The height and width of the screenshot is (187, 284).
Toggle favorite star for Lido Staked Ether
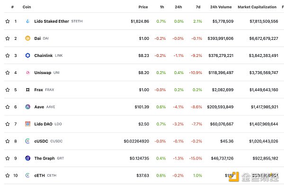8,21
